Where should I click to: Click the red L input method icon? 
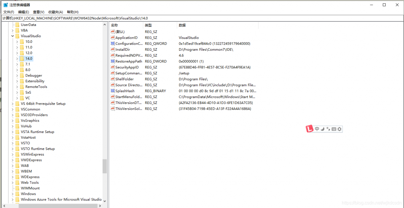click(x=310, y=129)
